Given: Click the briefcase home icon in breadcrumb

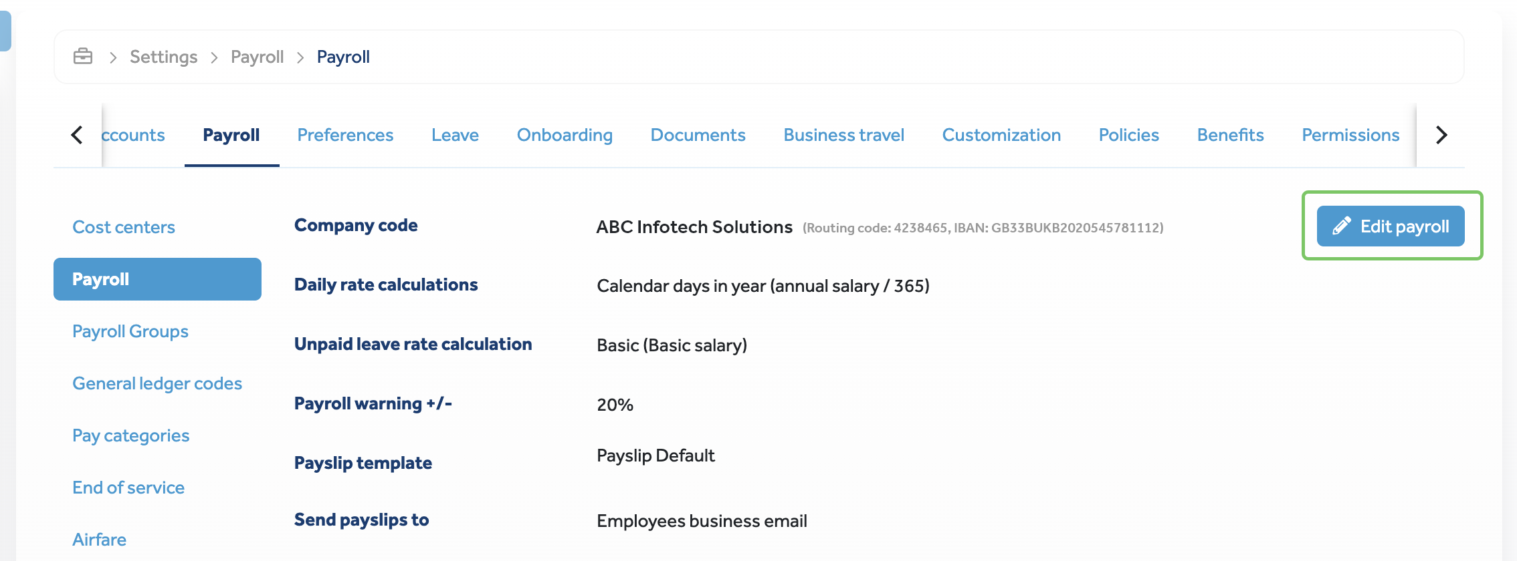Looking at the screenshot, I should (x=83, y=57).
